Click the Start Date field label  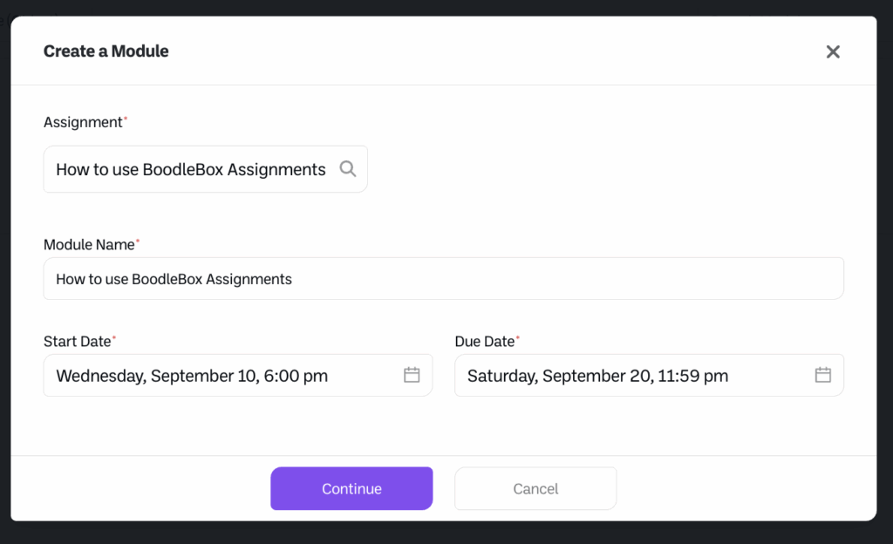[77, 342]
